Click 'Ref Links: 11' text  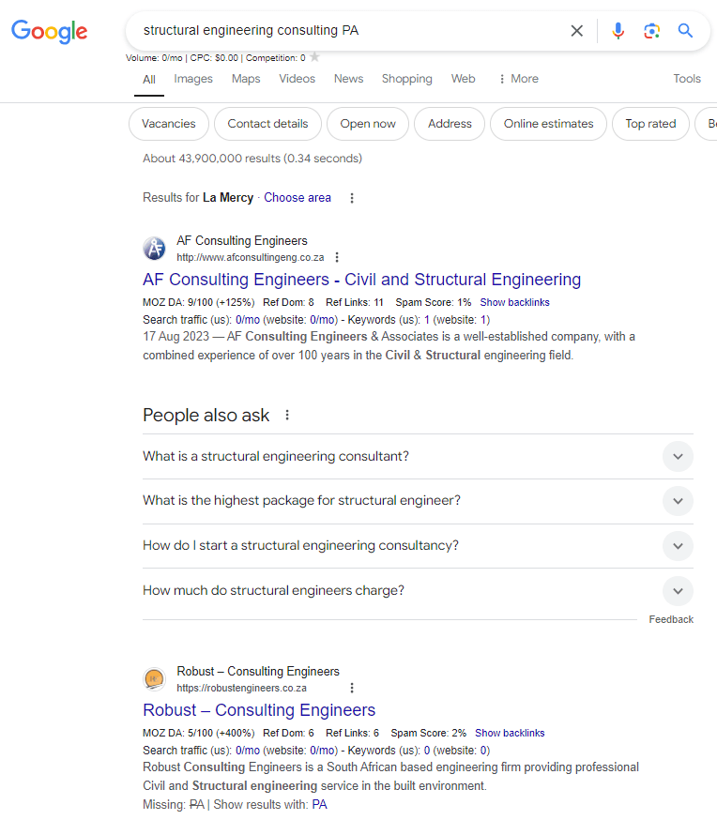355,302
